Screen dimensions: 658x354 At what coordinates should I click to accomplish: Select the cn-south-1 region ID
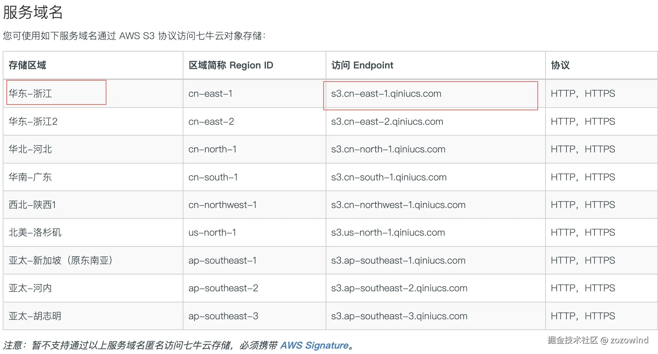[213, 177]
